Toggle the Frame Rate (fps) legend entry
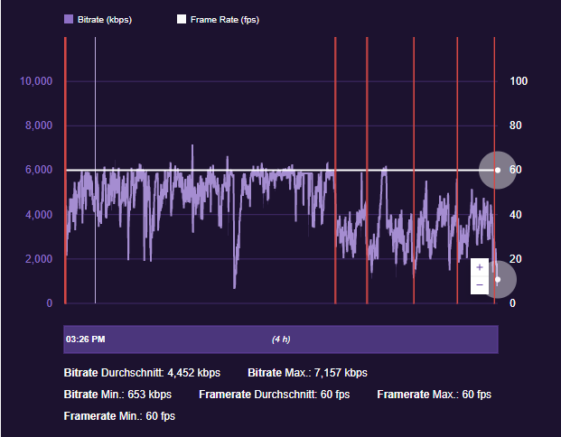 click(x=218, y=19)
